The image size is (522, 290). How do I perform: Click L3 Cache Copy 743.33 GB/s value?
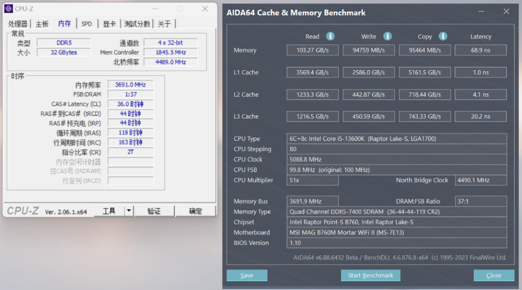pyautogui.click(x=425, y=116)
